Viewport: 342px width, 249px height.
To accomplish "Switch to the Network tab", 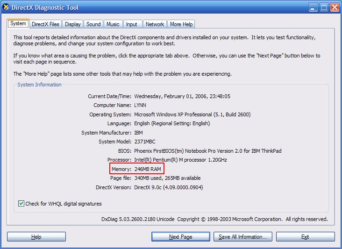I will click(x=155, y=24).
